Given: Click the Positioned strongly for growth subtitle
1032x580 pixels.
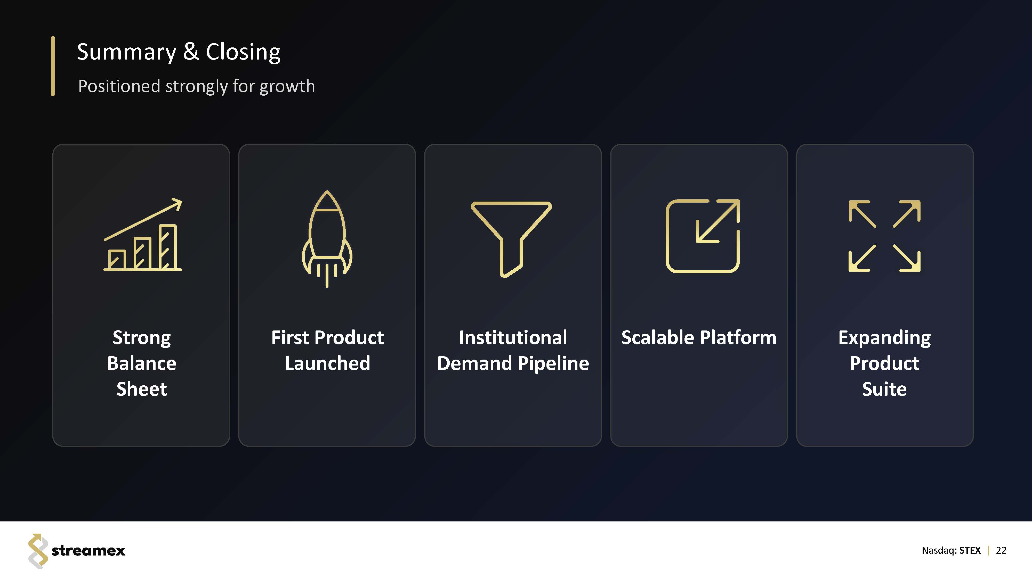Looking at the screenshot, I should pos(196,86).
